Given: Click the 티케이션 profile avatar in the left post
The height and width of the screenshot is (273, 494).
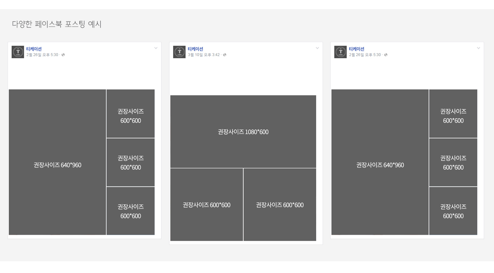Looking at the screenshot, I should (18, 52).
